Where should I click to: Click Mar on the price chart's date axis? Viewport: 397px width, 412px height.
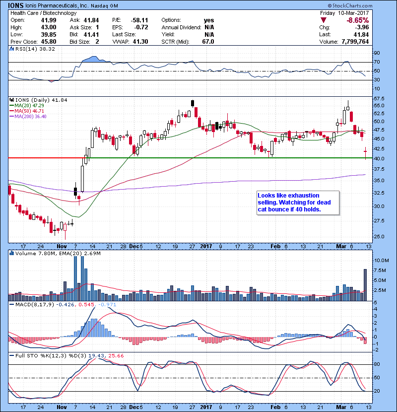341,247
